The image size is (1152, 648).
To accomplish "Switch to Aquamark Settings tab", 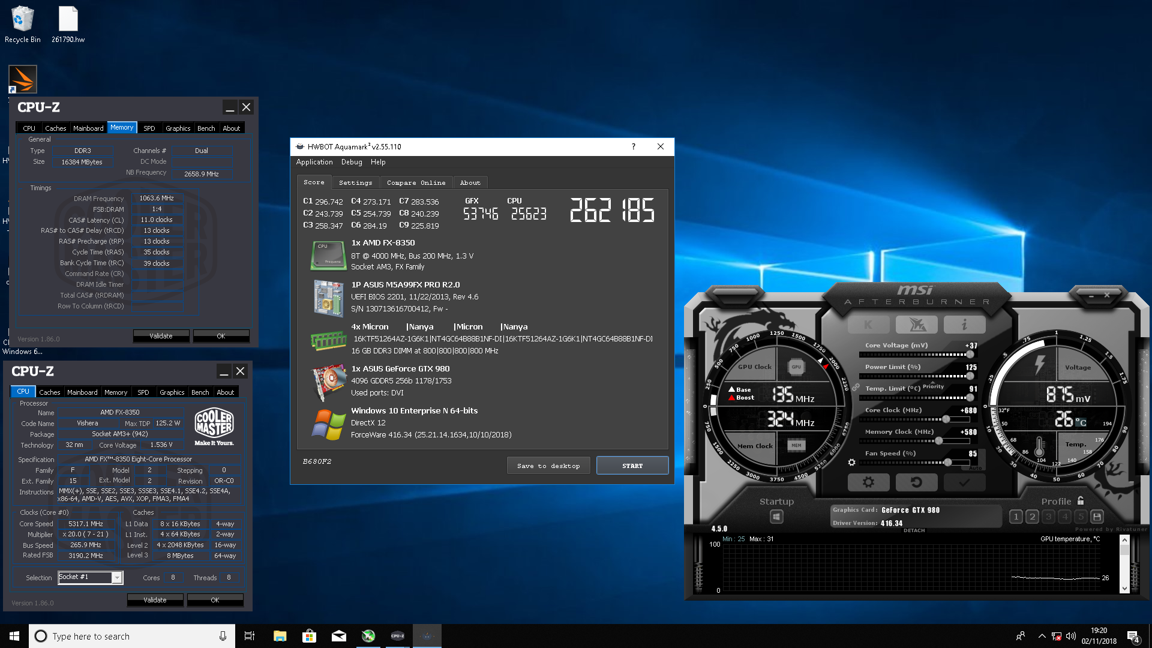I will click(x=355, y=182).
